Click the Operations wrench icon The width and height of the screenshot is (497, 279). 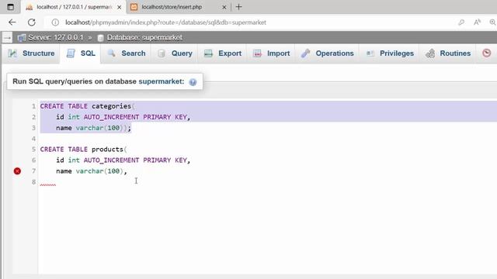tap(305, 53)
